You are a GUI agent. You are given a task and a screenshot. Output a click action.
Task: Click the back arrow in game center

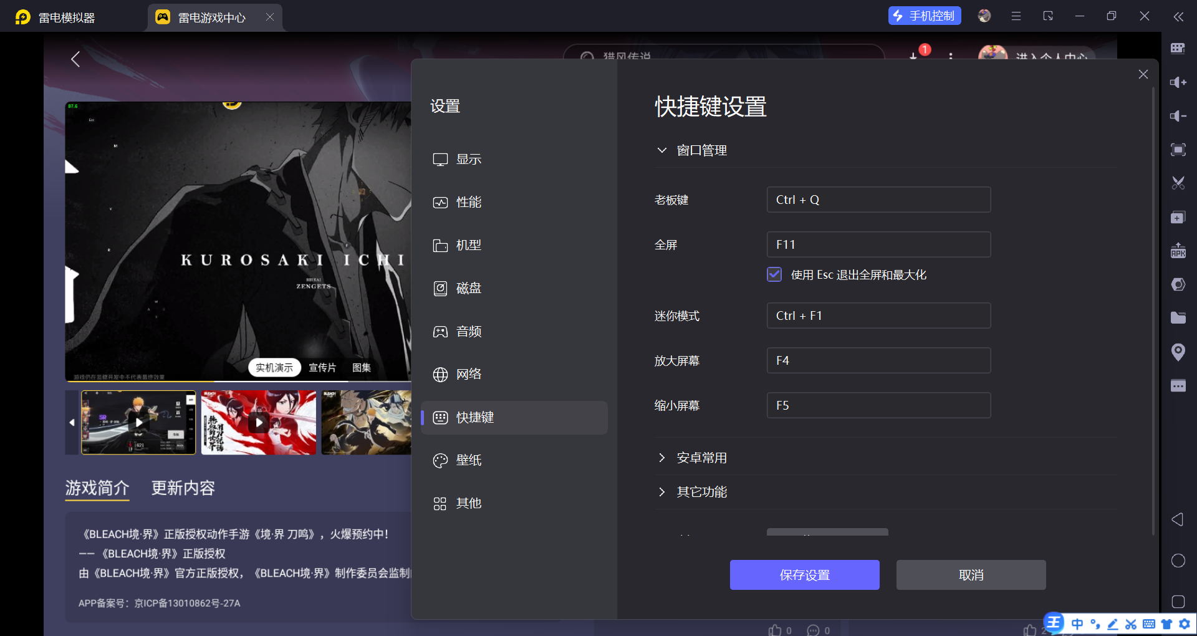pos(75,59)
